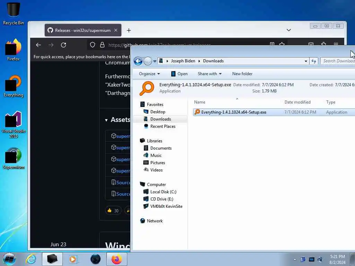The width and height of the screenshot is (355, 266).
Task: Refresh the Explorer Downloads folder view
Action: click(x=314, y=61)
